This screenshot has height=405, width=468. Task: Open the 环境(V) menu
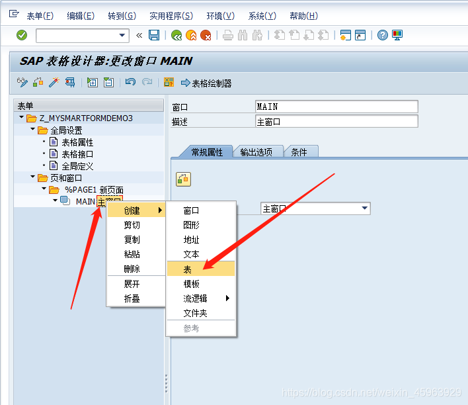pos(221,16)
